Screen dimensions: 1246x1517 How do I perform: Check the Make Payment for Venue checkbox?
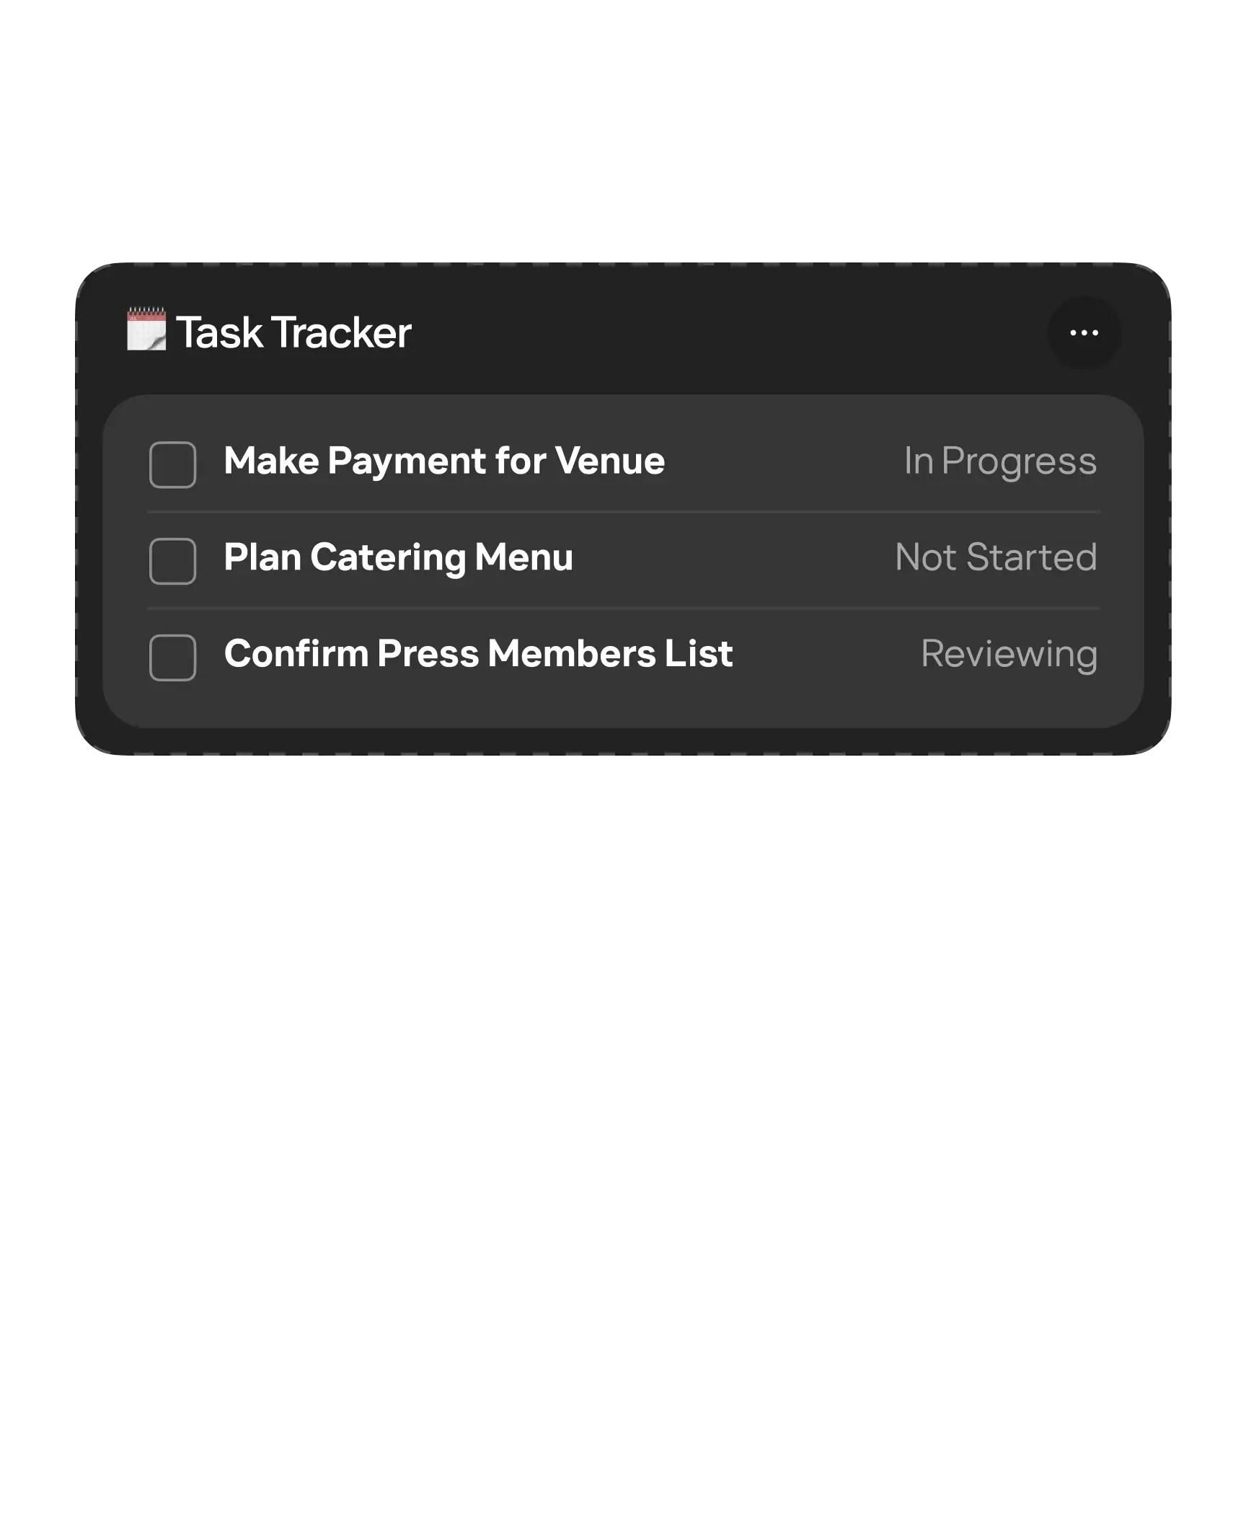pyautogui.click(x=172, y=465)
